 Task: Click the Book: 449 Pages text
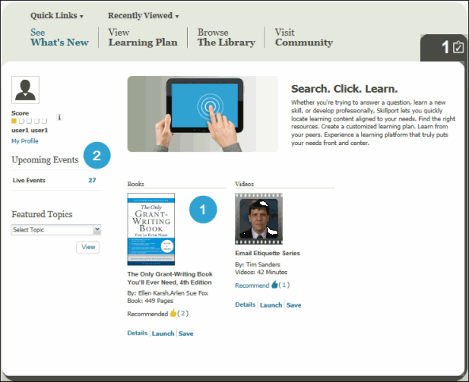151,300
